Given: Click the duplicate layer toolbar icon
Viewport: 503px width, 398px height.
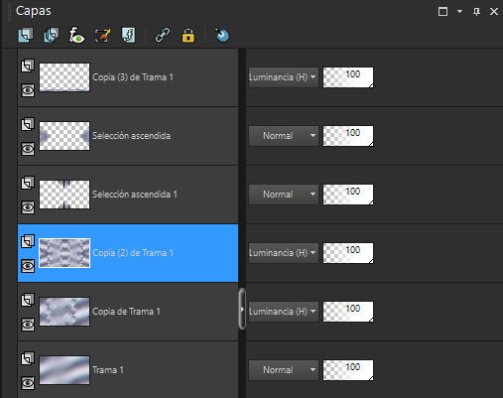Looking at the screenshot, I should pos(52,36).
